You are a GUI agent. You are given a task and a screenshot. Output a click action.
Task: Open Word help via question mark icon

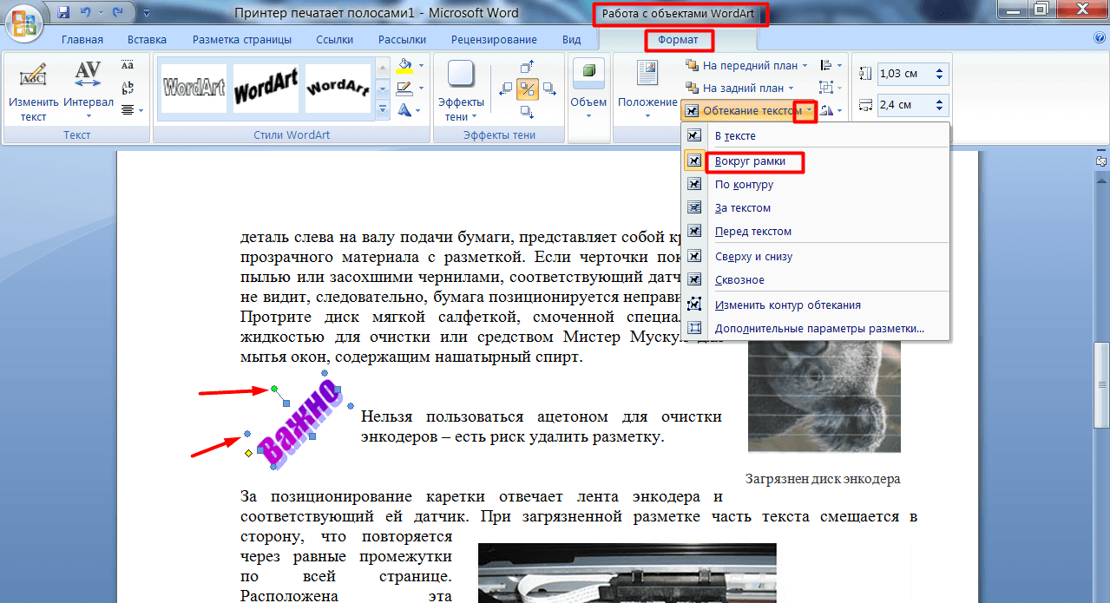(x=1099, y=39)
